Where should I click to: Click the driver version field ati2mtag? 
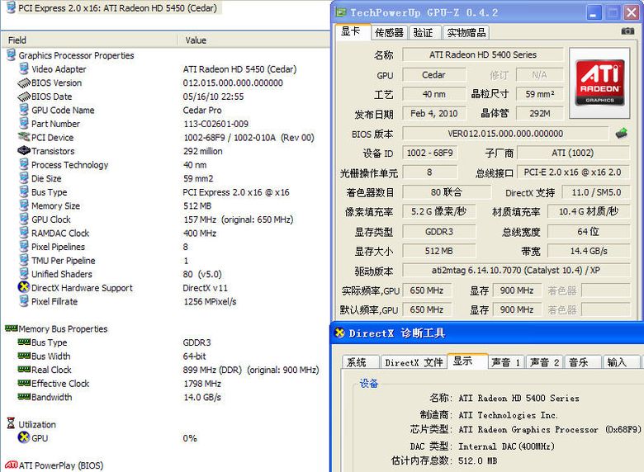[x=516, y=270]
